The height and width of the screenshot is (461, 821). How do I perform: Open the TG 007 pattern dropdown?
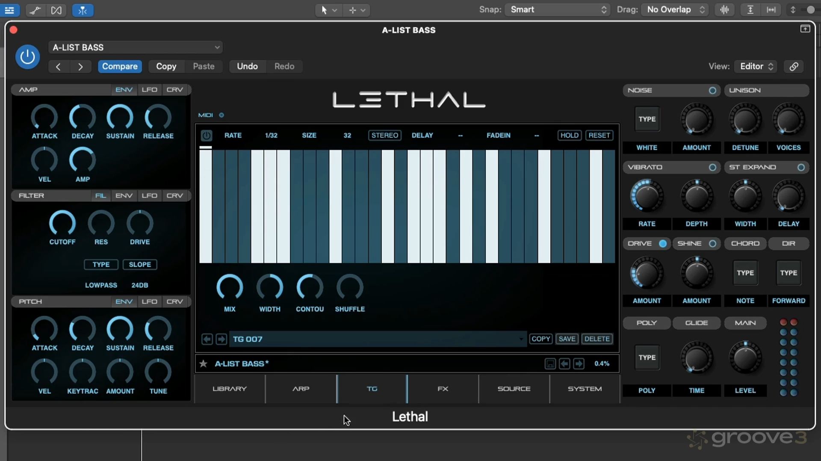pos(378,339)
